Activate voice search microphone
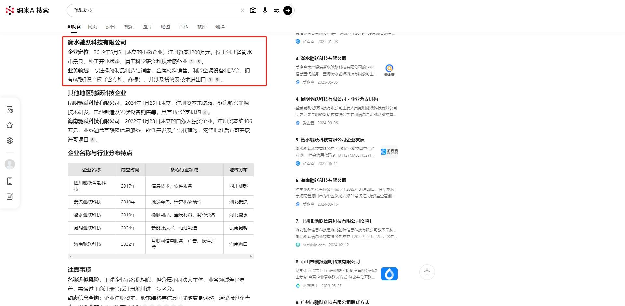 tap(265, 10)
